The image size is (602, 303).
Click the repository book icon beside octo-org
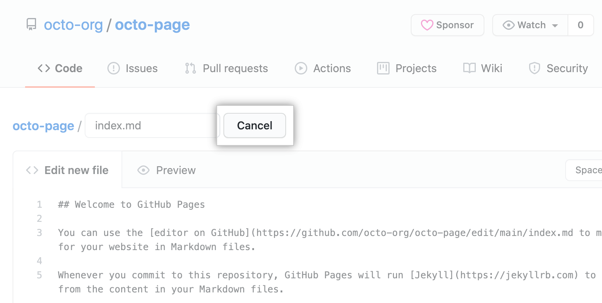(31, 25)
